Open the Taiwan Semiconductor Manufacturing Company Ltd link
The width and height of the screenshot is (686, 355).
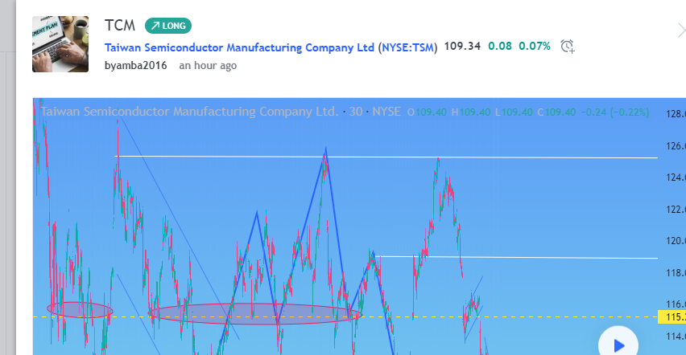239,47
